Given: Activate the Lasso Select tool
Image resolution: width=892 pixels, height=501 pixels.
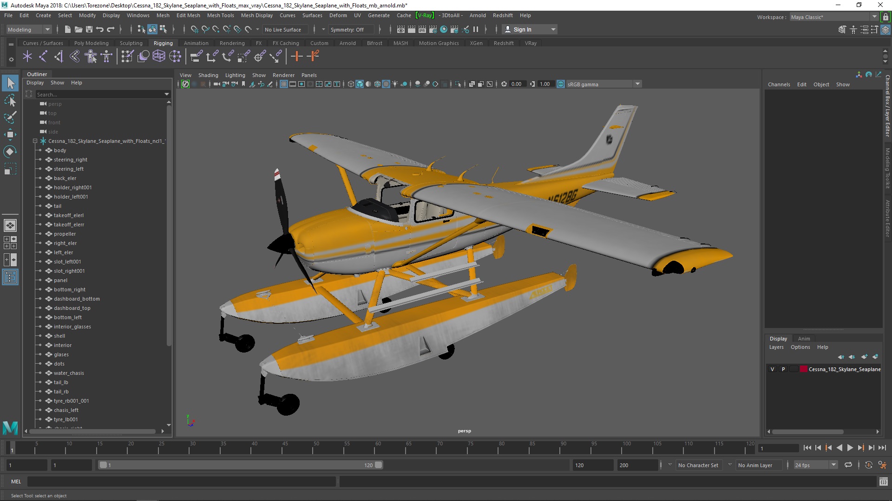Looking at the screenshot, I should tap(10, 100).
